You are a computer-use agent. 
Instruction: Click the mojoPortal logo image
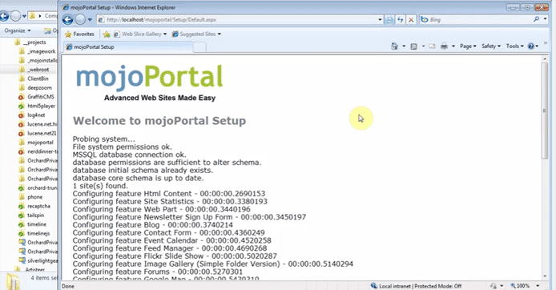149,83
